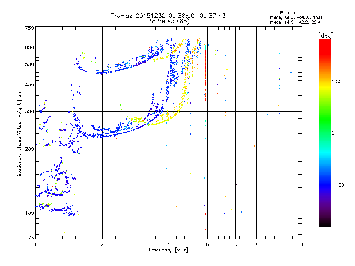Click the 'RwPretec (8p)' subtitle
The width and height of the screenshot is (355, 266).
(168, 21)
